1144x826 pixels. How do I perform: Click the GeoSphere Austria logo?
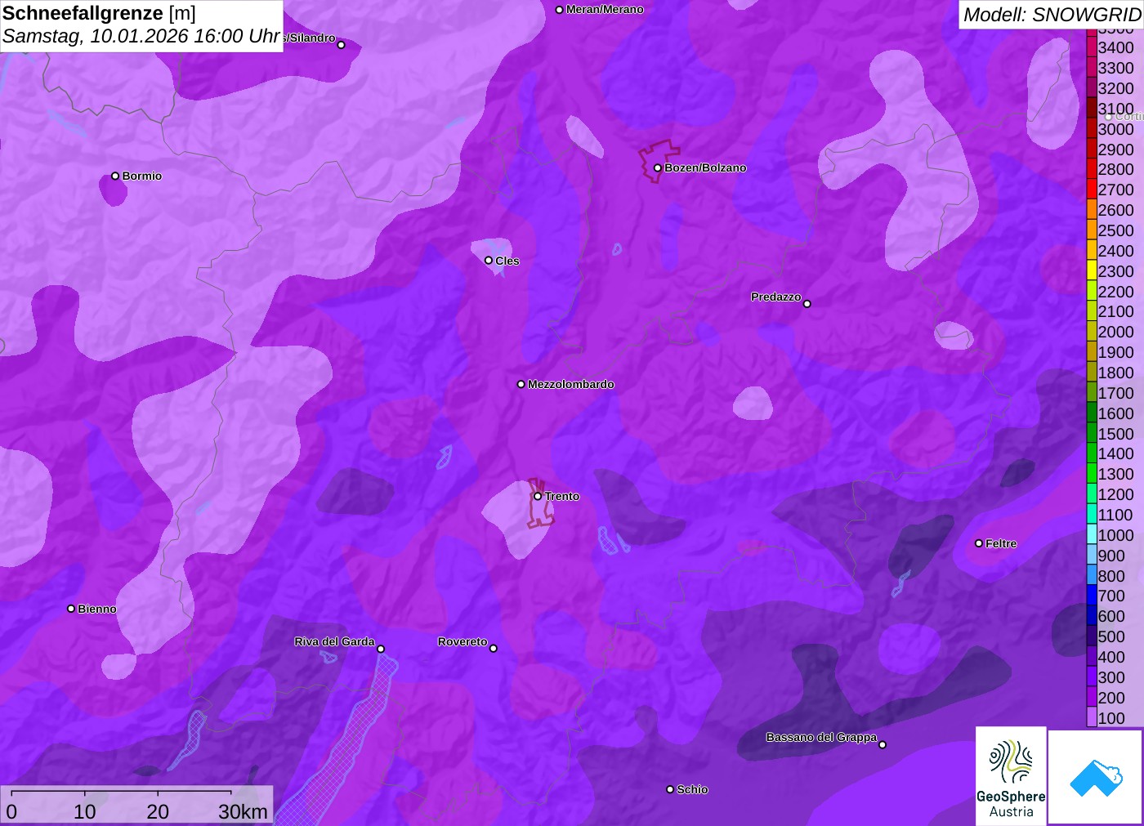click(1011, 776)
